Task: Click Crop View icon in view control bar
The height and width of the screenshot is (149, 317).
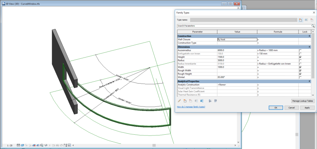Action: [x=34, y=145]
